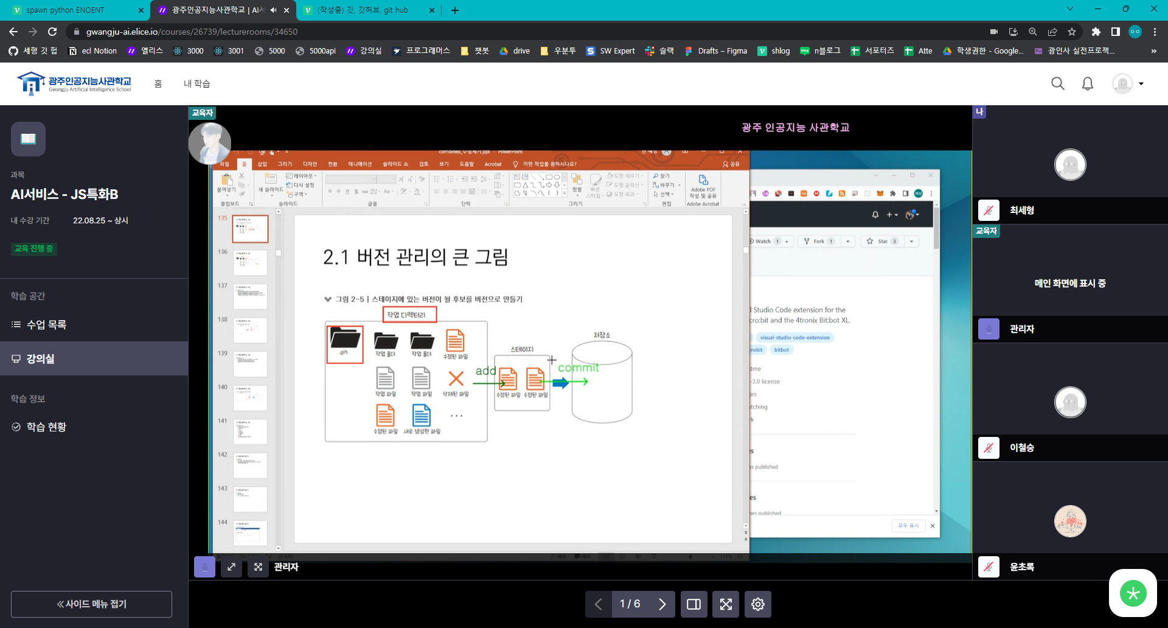Open 프로그래머스 bookmark
Viewport: 1168px width, 628px height.
coord(421,51)
